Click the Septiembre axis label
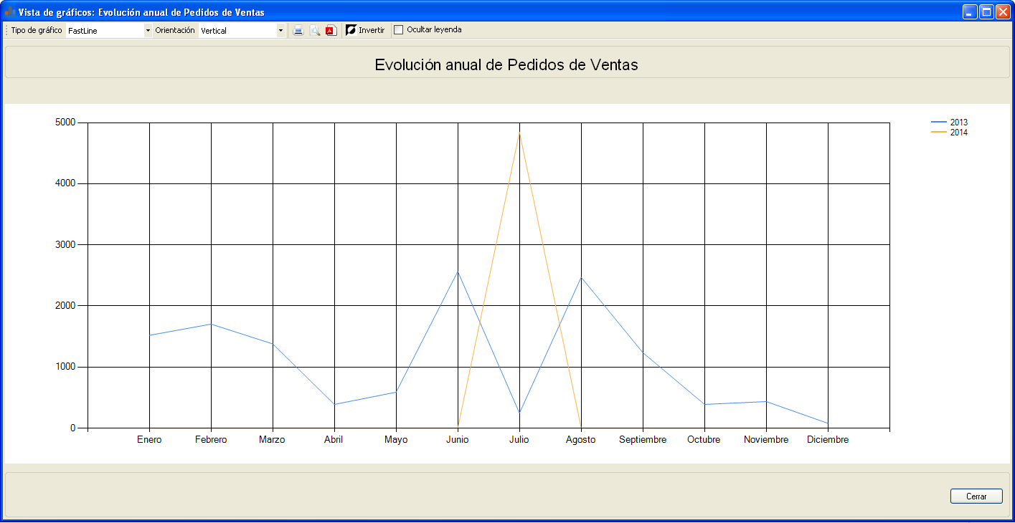1015x523 pixels. pos(643,440)
